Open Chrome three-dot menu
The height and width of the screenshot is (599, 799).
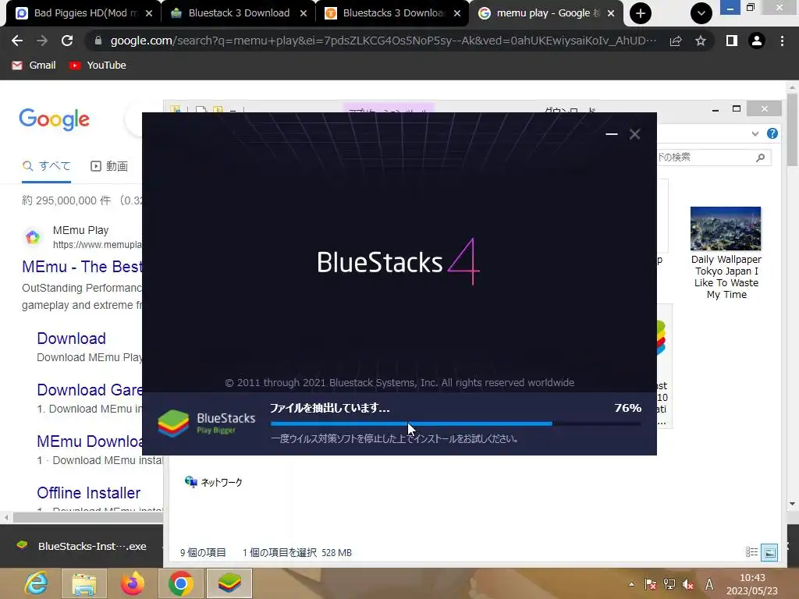782,41
